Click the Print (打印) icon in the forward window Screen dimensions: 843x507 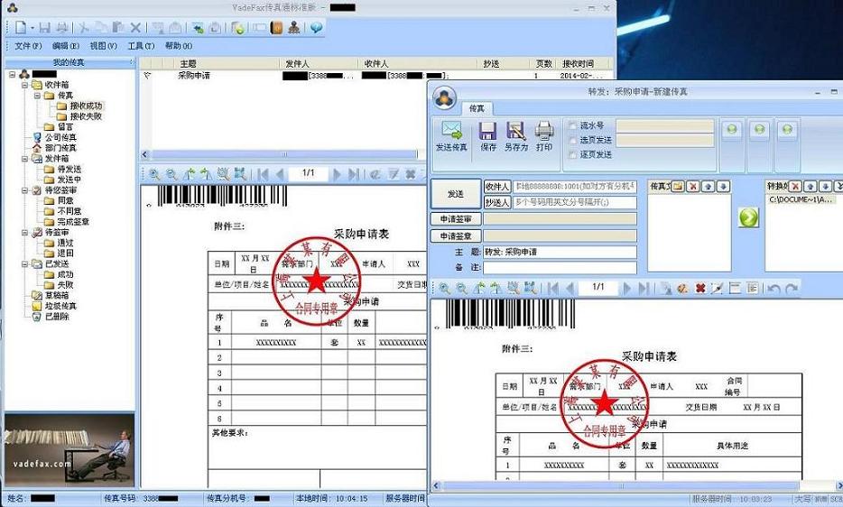click(544, 136)
